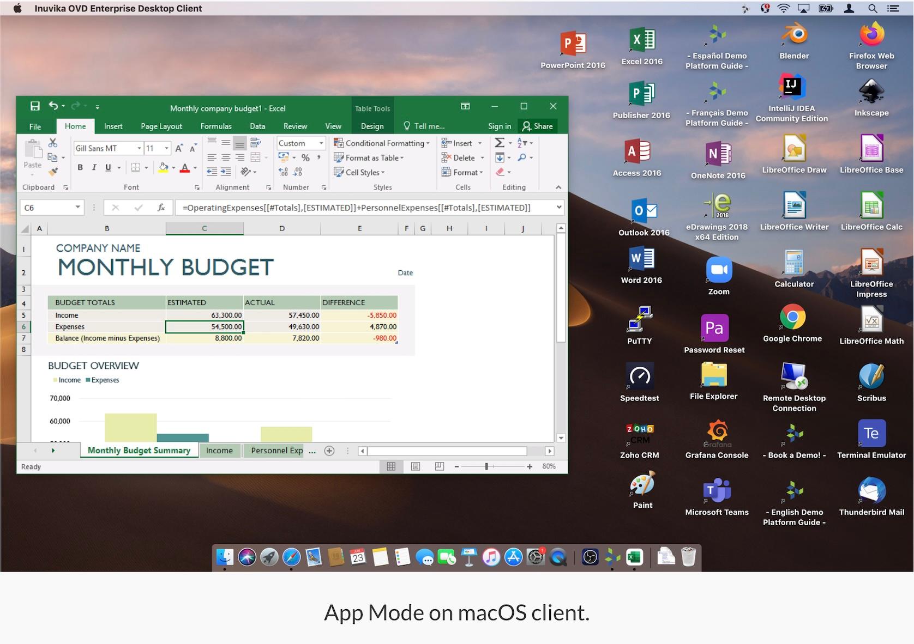Add a new sheet with plus icon

click(329, 451)
